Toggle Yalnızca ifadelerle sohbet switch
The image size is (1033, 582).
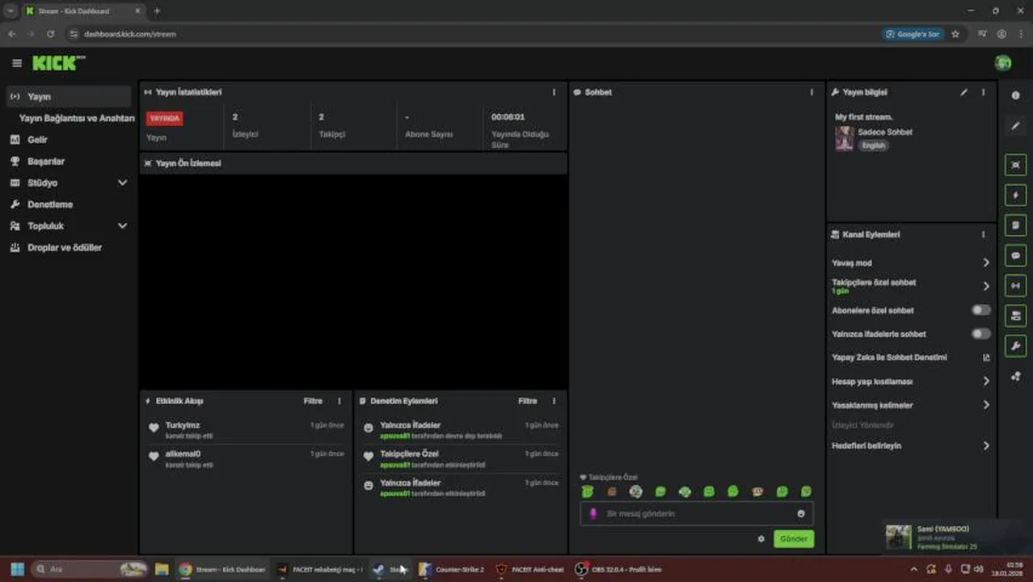click(x=980, y=334)
